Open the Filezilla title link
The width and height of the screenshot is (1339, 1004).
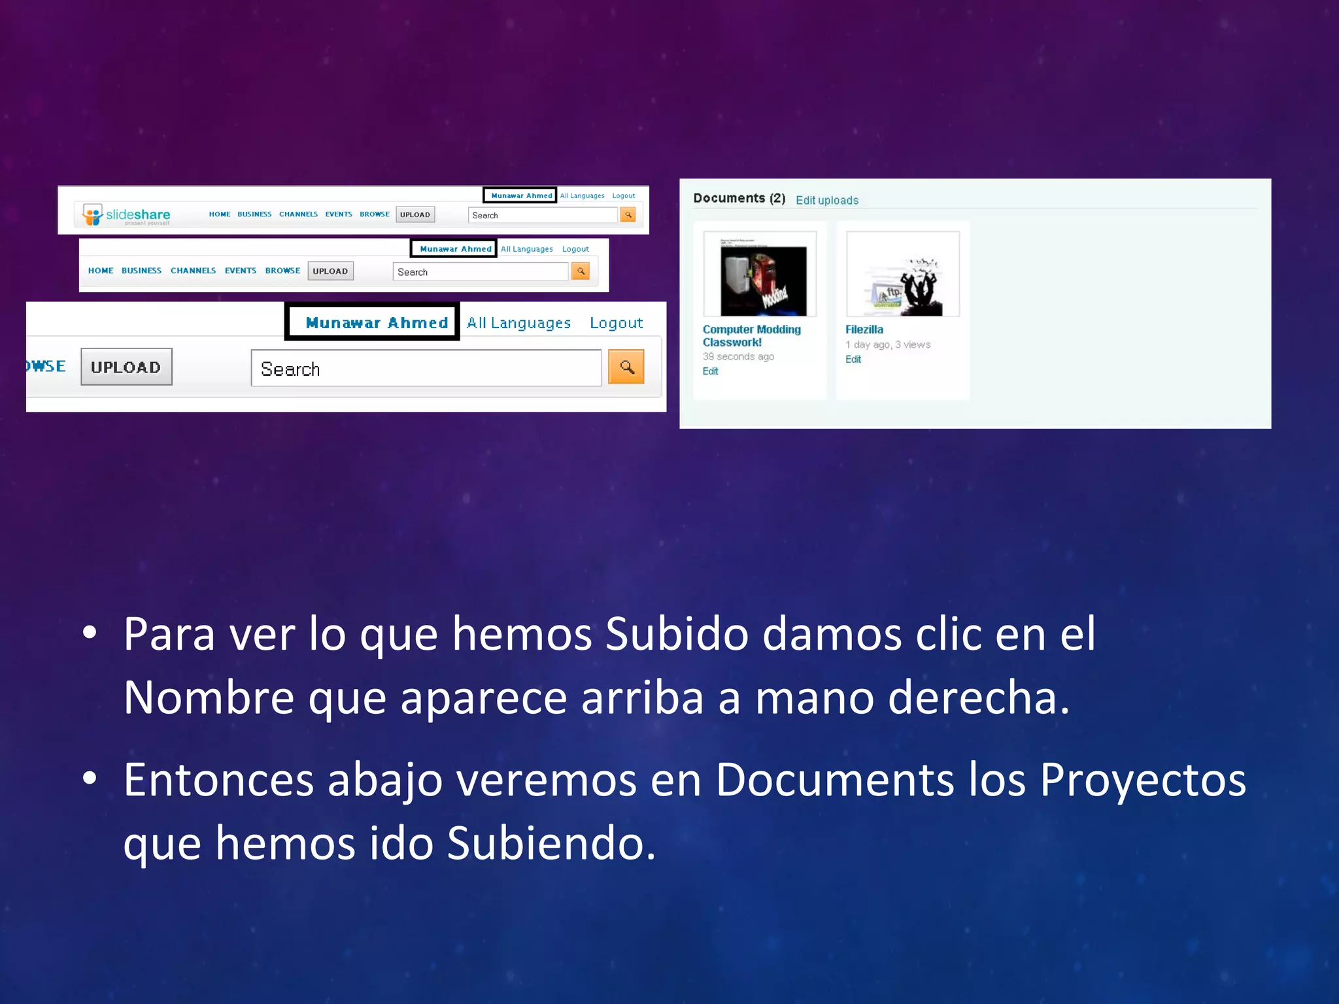pyautogui.click(x=864, y=329)
